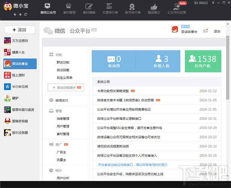Image resolution: width=231 pixels, height=188 pixels.
Task: Open announcement 公众平台增加开发者应用秘钥查看验证
Action: click(124, 110)
